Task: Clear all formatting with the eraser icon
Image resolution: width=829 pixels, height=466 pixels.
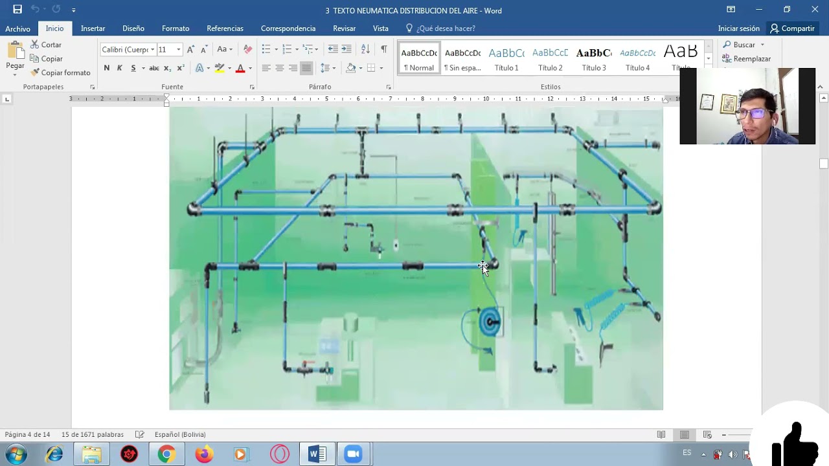Action: (247, 49)
